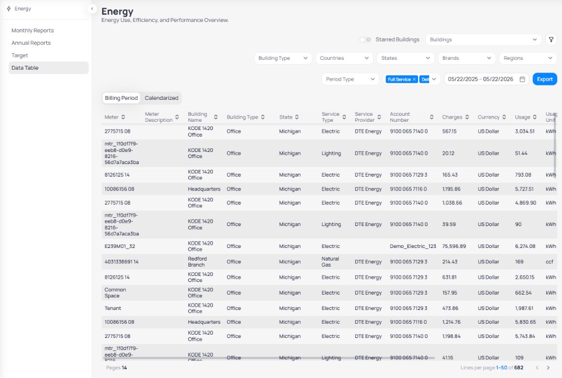562x378 pixels.
Task: Open Countries filter dropdown
Action: click(x=344, y=58)
